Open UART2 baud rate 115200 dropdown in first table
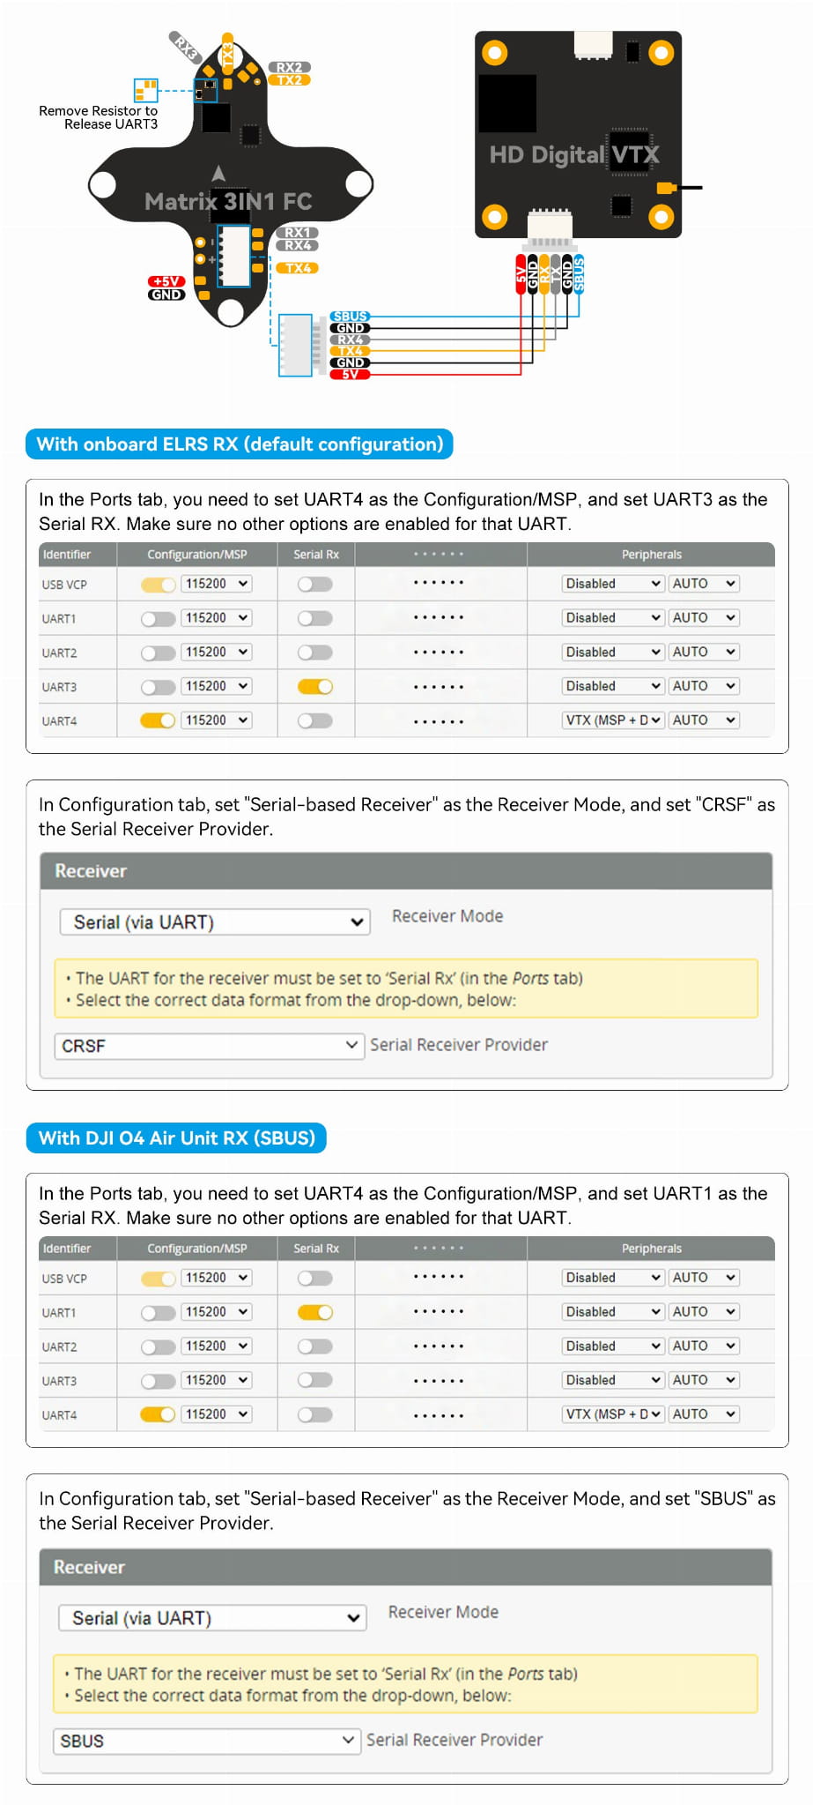813x1805 pixels. pos(217,653)
